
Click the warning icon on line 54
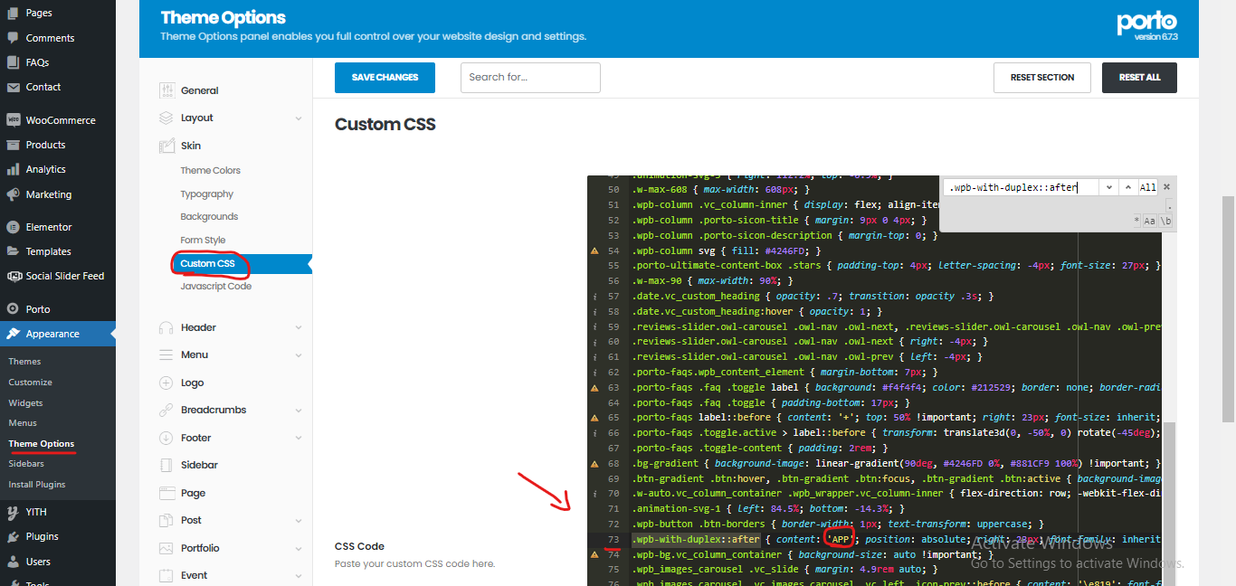(x=594, y=250)
